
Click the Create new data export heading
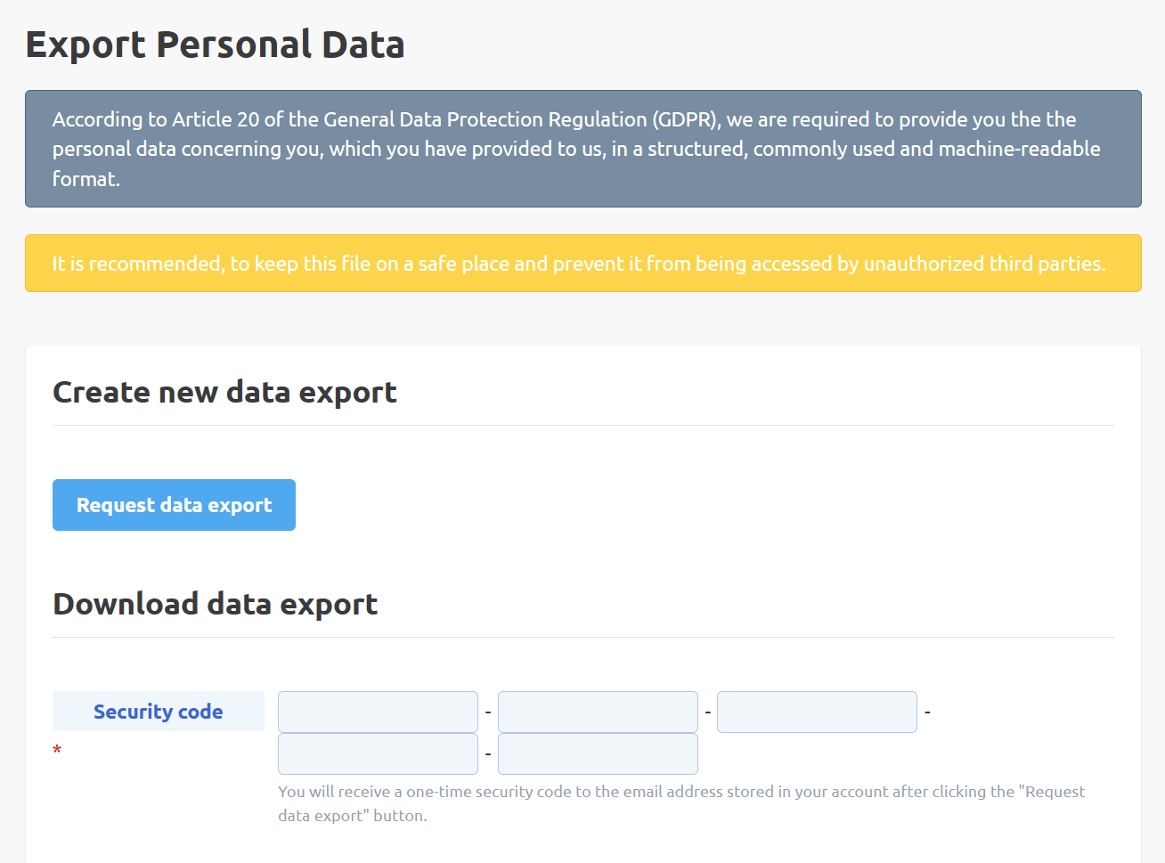coord(224,392)
